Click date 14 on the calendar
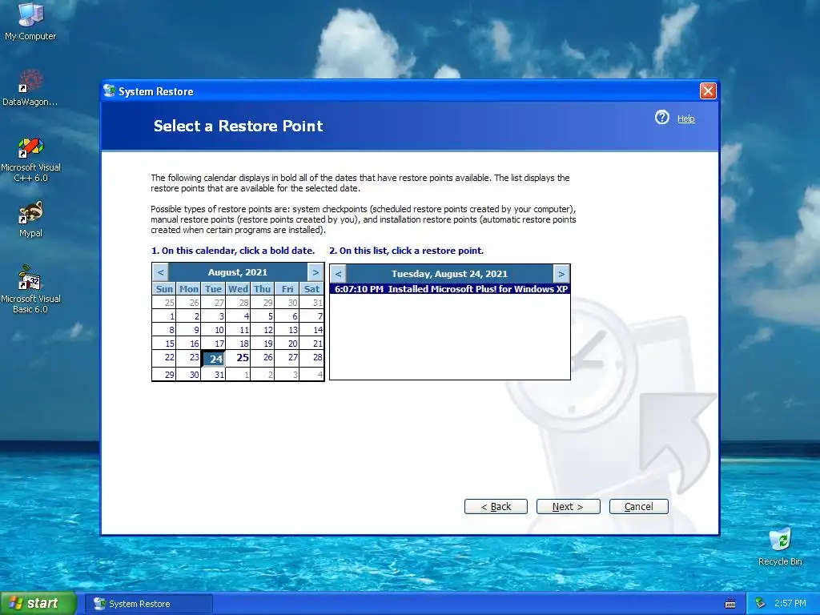820x615 pixels. point(312,329)
